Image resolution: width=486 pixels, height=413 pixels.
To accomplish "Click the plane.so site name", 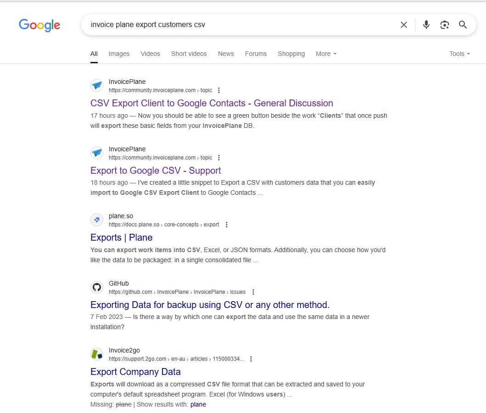I will pyautogui.click(x=121, y=216).
